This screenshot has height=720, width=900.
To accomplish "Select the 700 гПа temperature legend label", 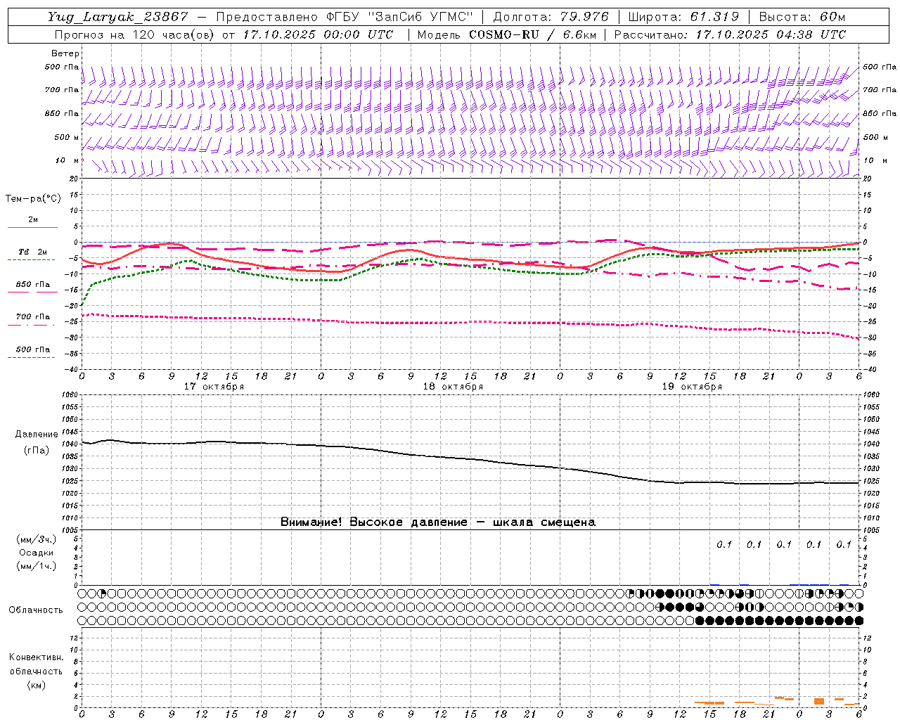I will pyautogui.click(x=32, y=317).
